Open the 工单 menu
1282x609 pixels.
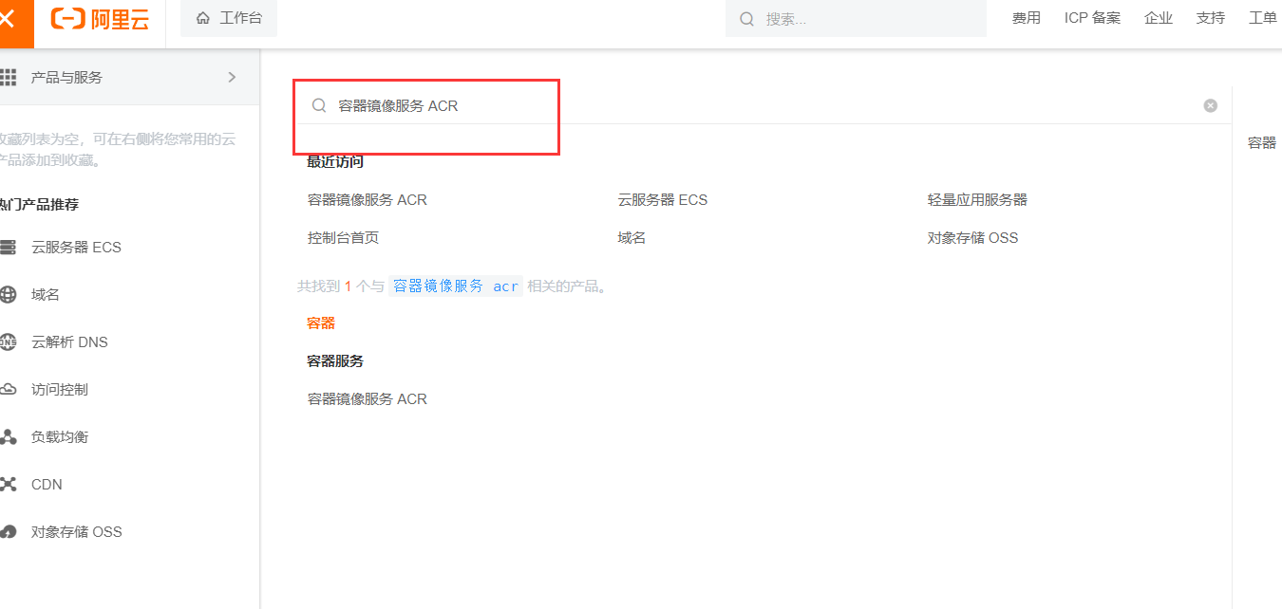tap(1263, 18)
